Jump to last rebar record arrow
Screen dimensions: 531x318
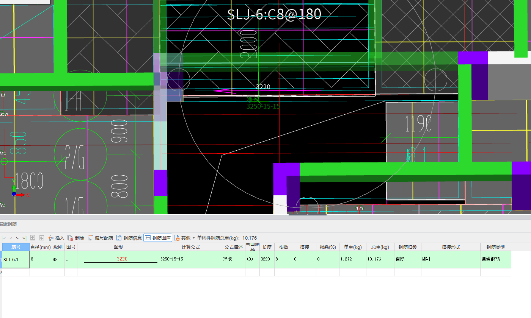tap(24, 238)
